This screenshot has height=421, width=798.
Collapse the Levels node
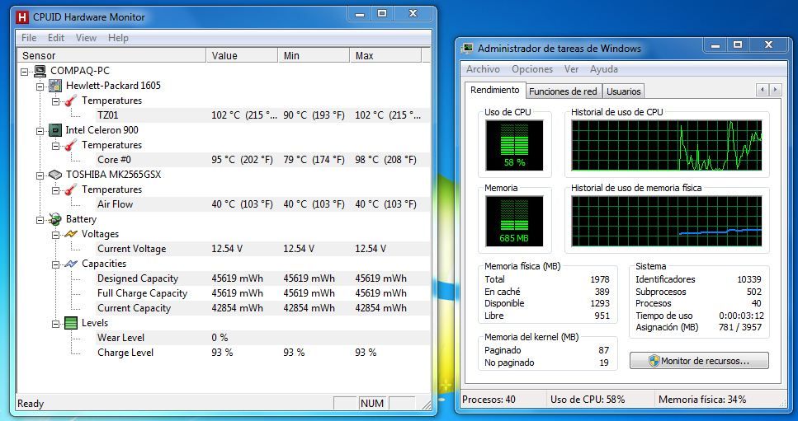coord(56,324)
